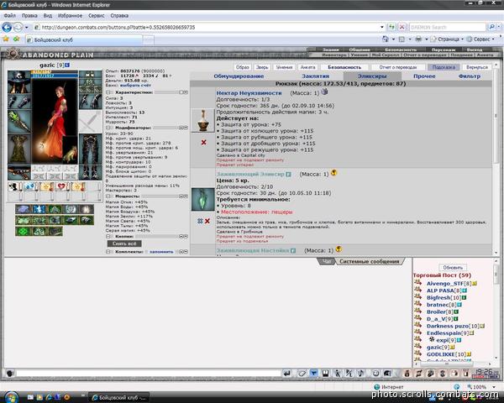The width and height of the screenshot is (504, 403).
Task: Click the first green spell icon in second row
Action: (x=23, y=220)
